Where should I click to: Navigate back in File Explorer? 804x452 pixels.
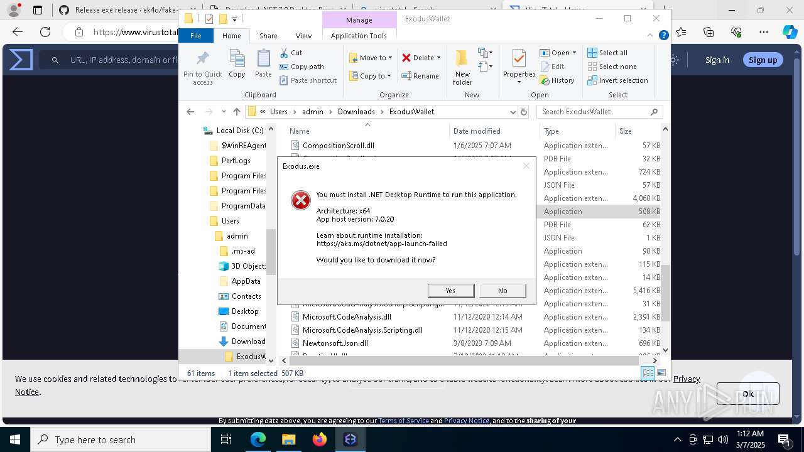[190, 112]
